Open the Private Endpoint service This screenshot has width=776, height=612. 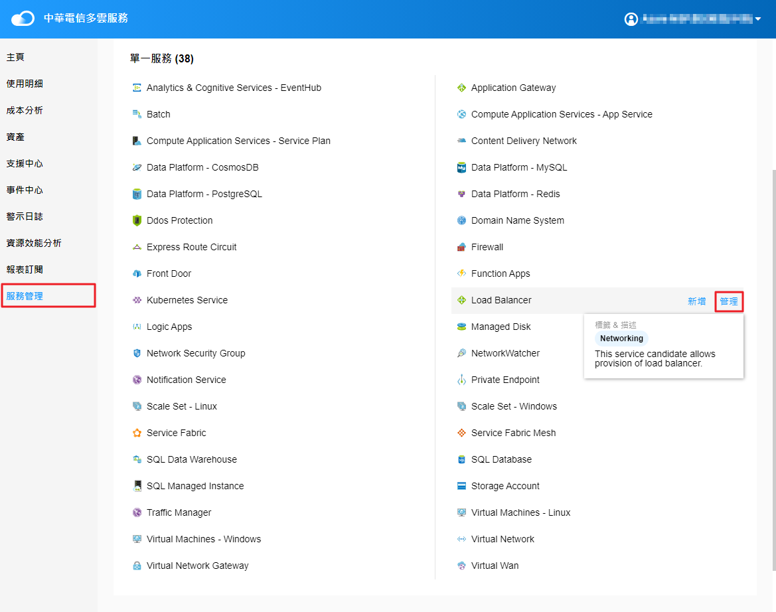click(x=505, y=380)
